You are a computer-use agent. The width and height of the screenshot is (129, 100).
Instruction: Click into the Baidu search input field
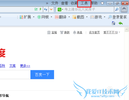(x=15, y=74)
